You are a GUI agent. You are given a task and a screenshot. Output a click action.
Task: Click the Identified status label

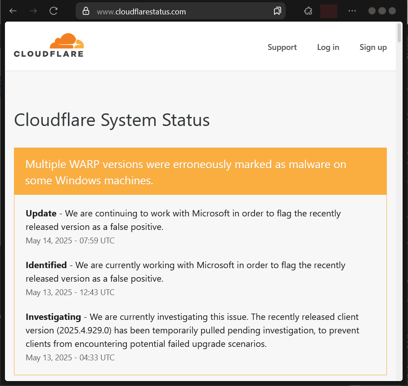coord(46,265)
